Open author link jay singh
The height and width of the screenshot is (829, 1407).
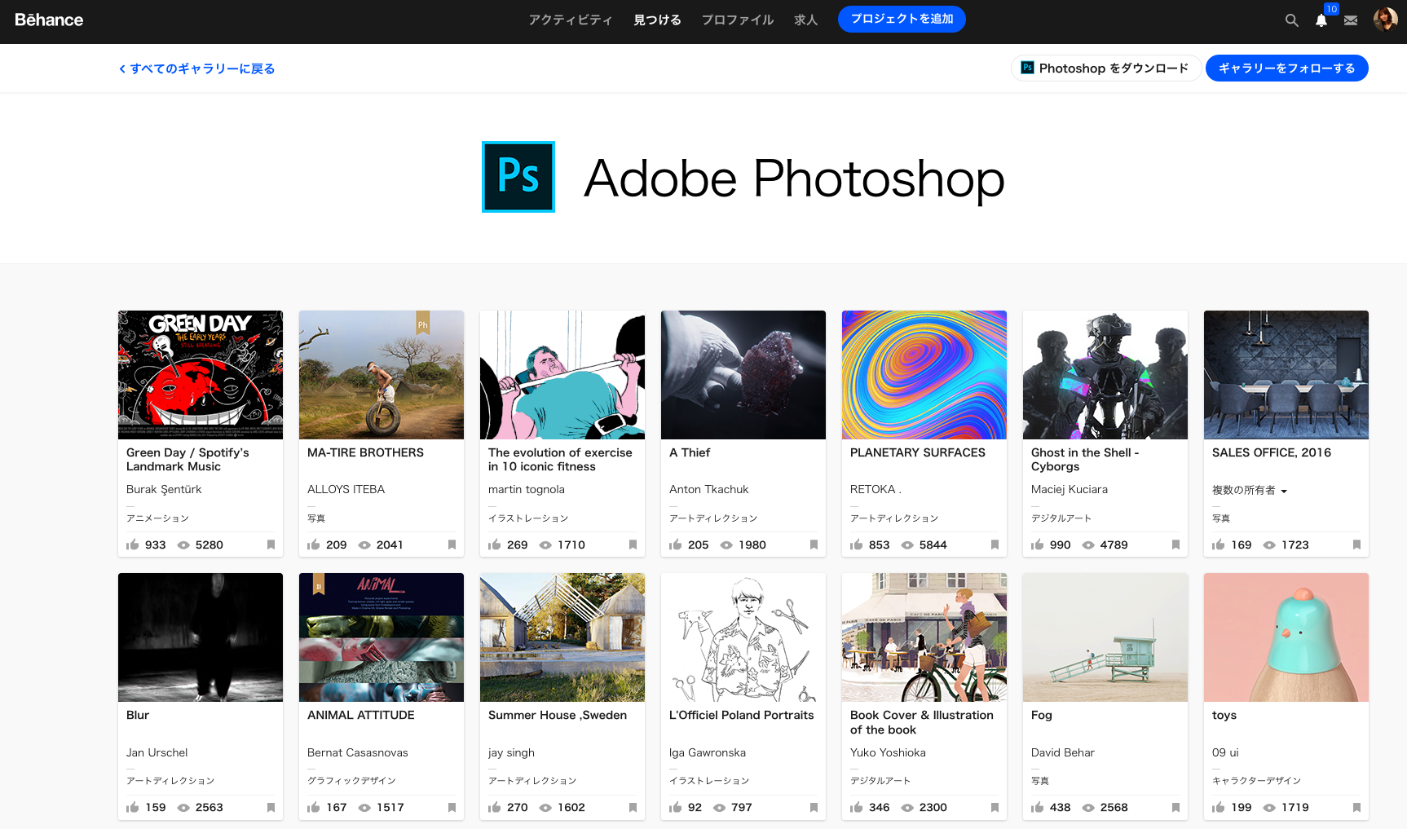[511, 752]
